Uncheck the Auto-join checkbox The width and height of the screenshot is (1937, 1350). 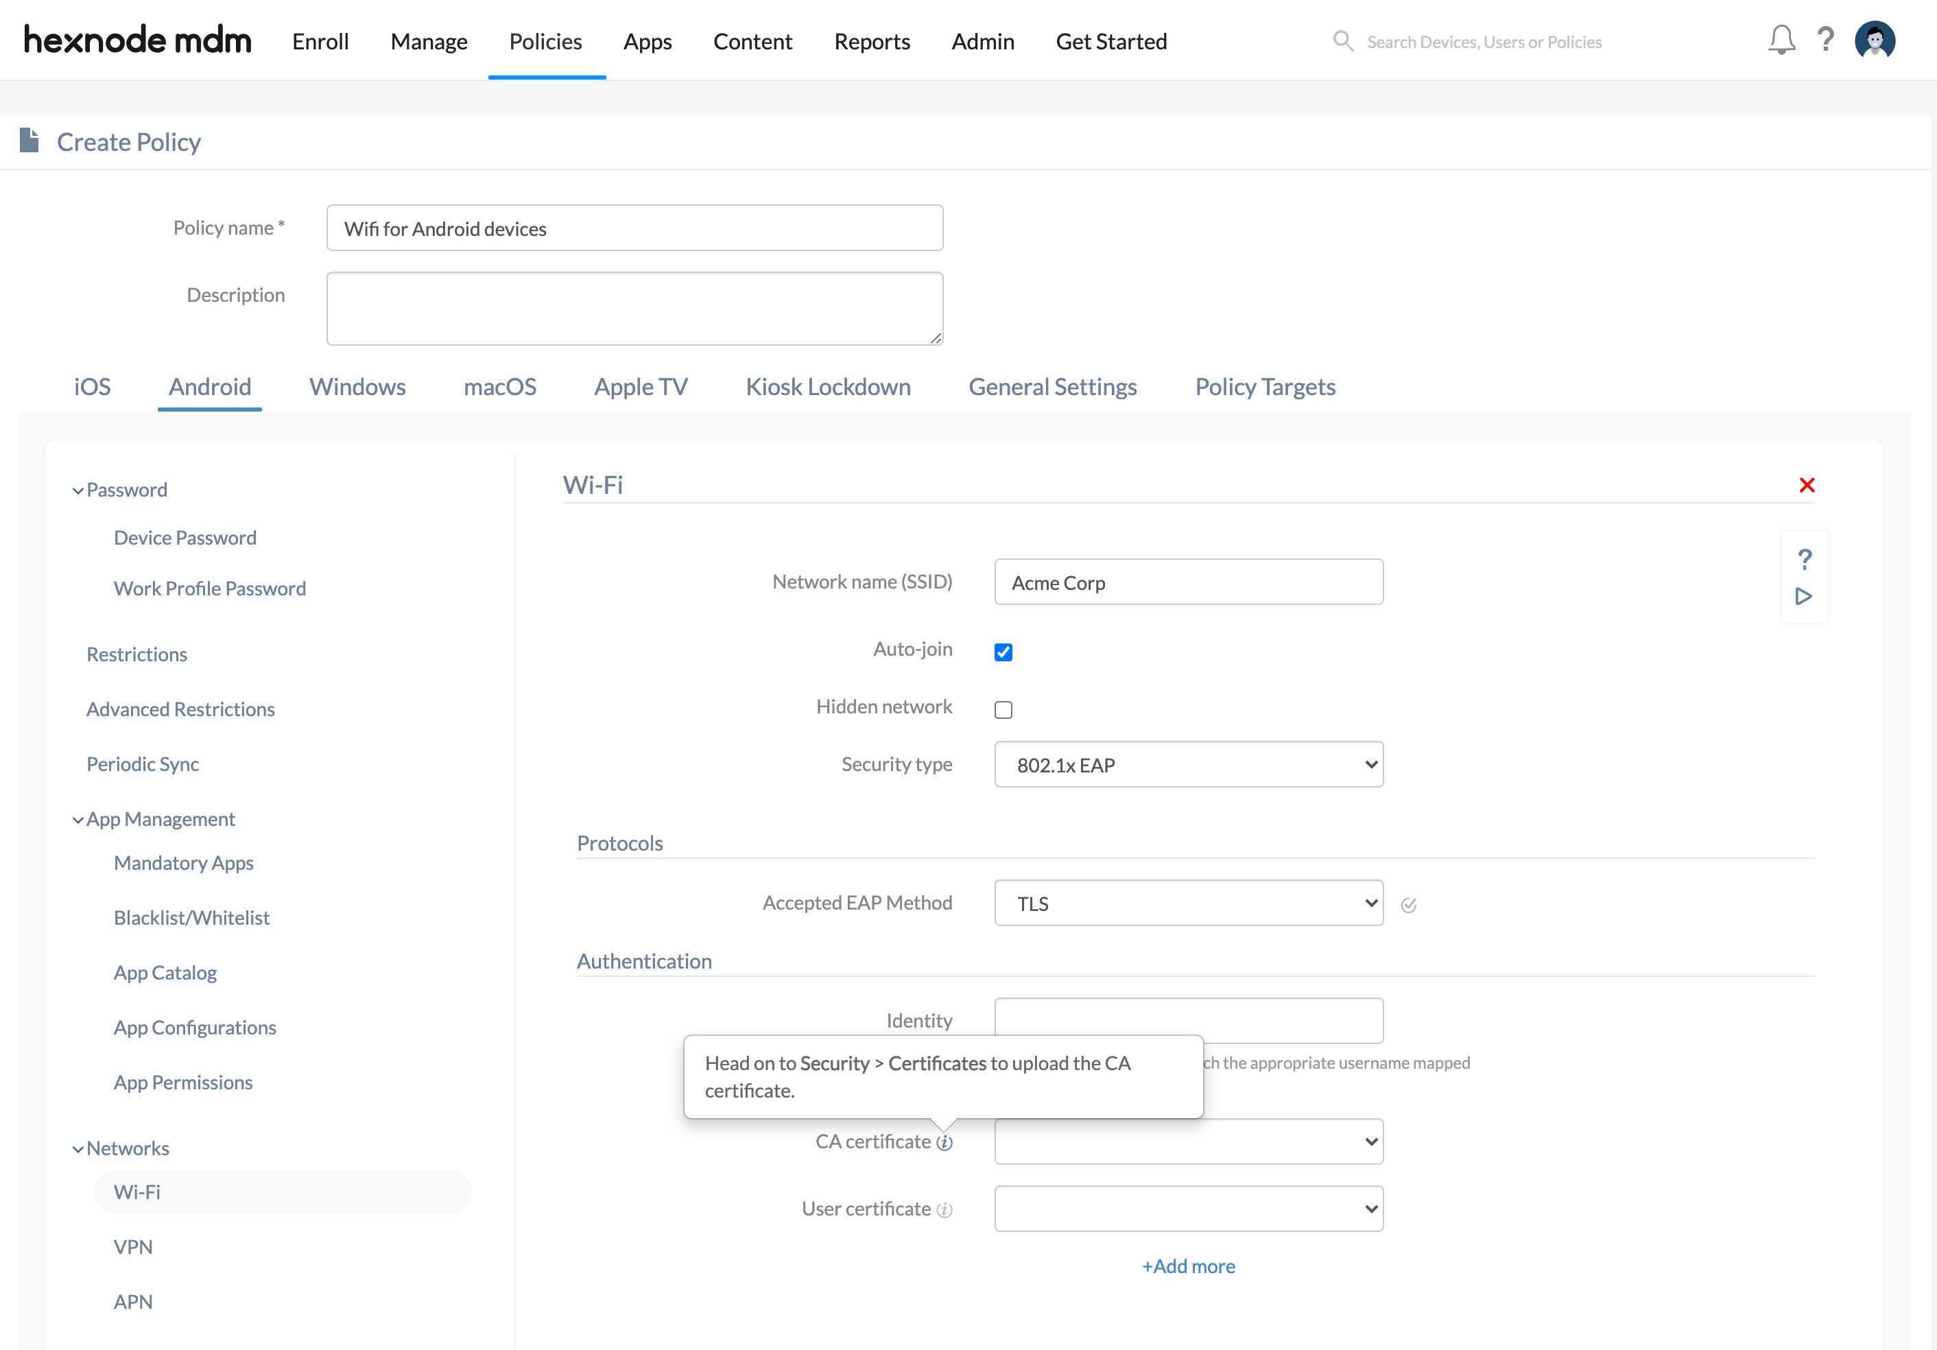[x=1003, y=652]
